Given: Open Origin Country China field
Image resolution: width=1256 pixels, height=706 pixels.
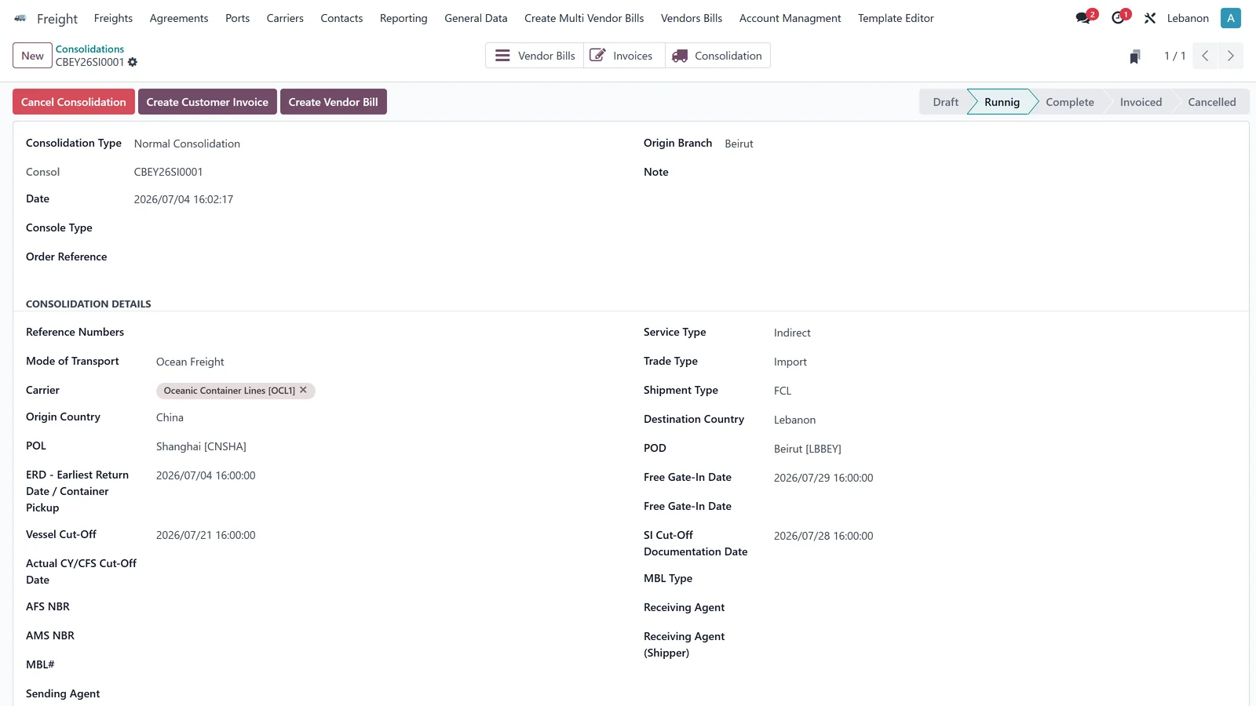Looking at the screenshot, I should point(170,417).
